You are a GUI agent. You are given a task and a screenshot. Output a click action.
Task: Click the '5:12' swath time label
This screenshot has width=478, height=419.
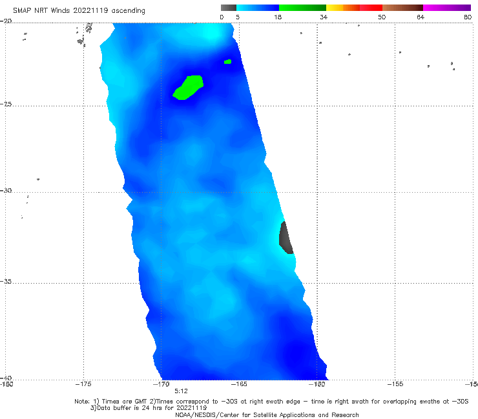(x=181, y=391)
